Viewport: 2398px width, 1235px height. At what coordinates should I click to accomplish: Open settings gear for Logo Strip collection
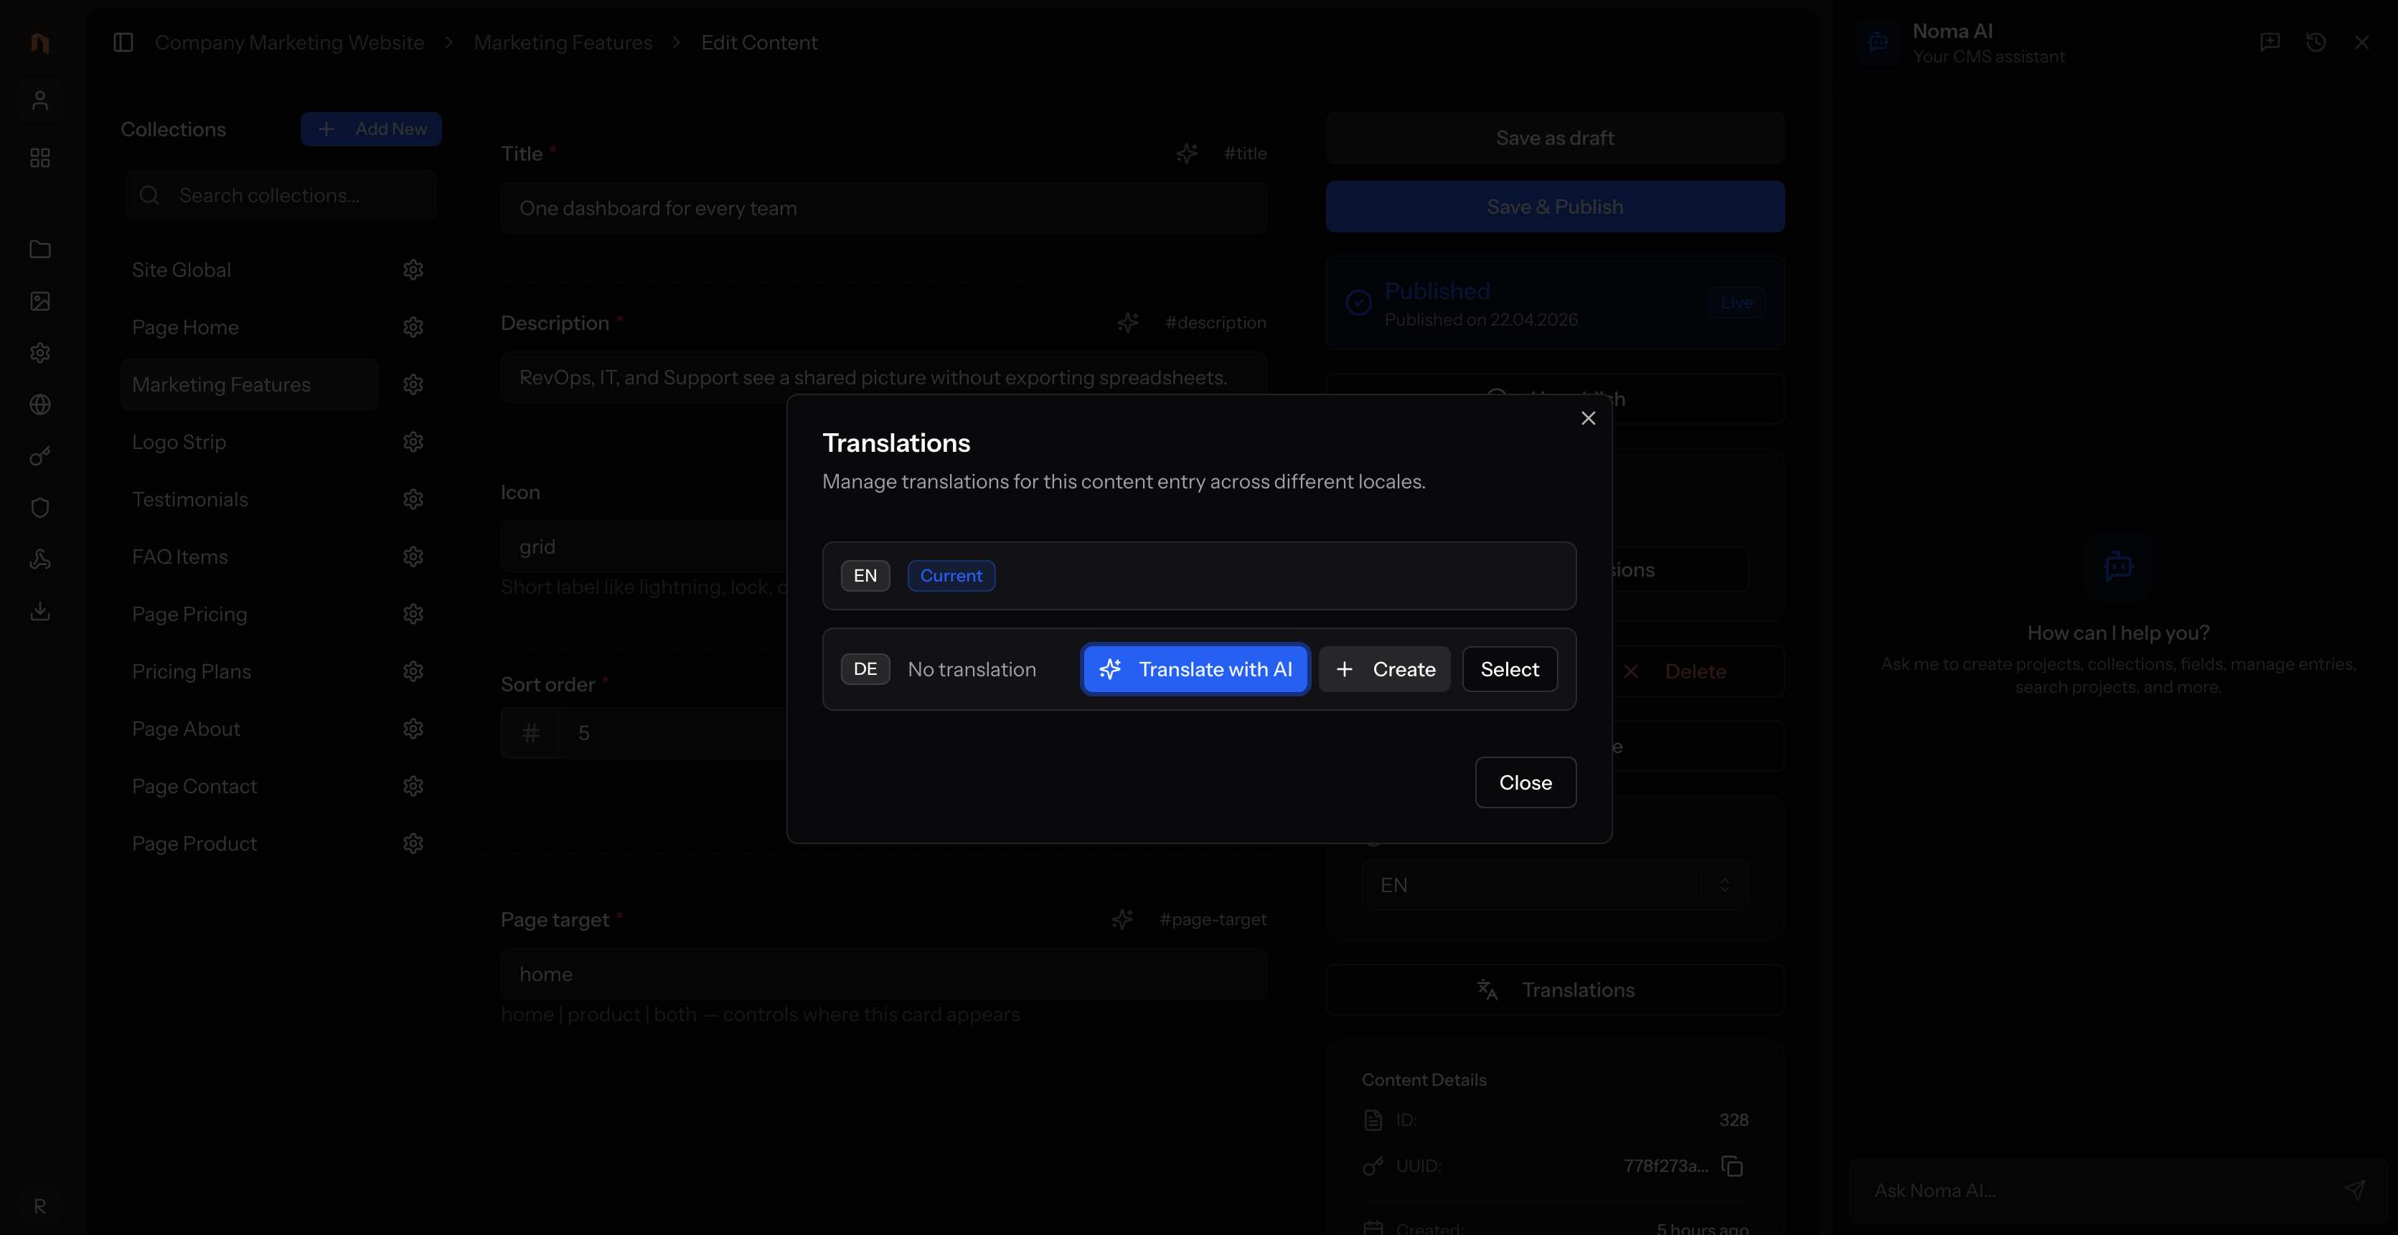coord(413,442)
